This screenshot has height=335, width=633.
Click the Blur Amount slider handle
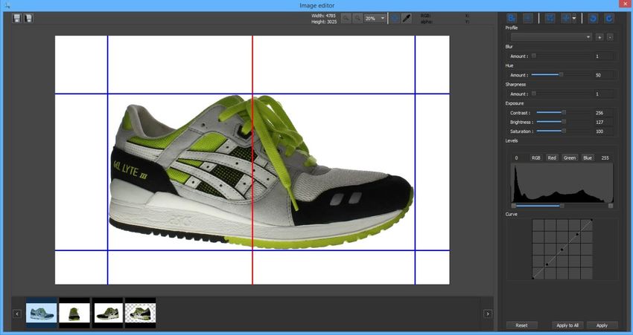pos(534,56)
